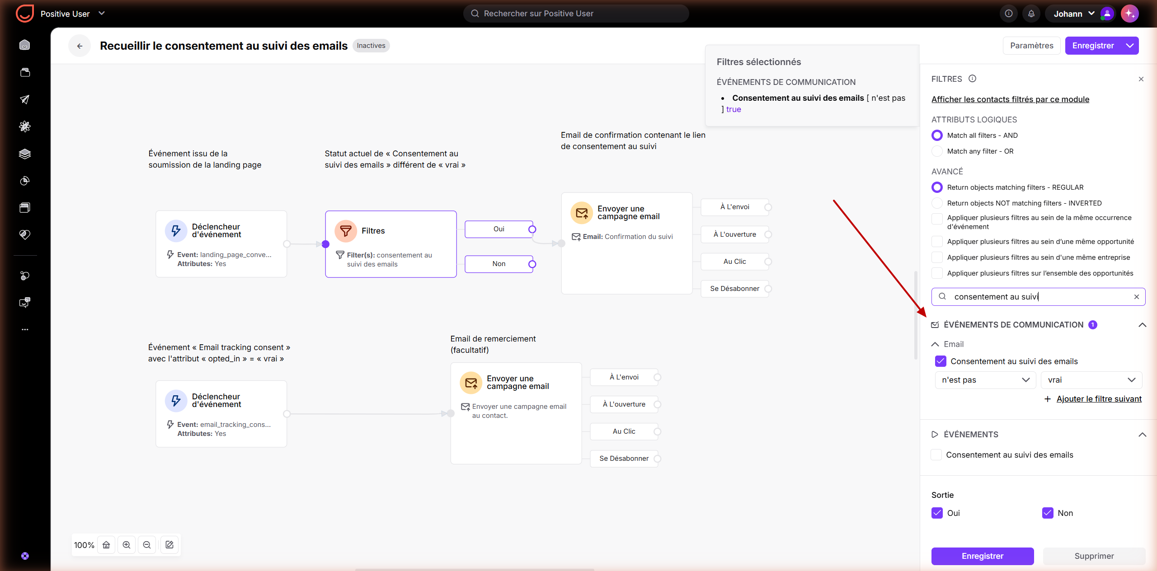Check Consentement au suivi under ÉVÉNEMENTS
The height and width of the screenshot is (571, 1157).
click(x=936, y=455)
